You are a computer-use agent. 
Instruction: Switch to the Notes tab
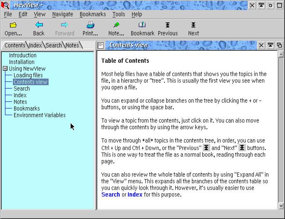72,45
